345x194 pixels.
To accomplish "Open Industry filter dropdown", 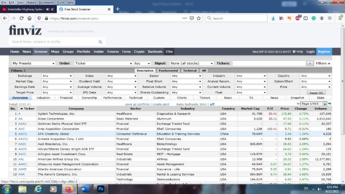I will [x=251, y=76].
